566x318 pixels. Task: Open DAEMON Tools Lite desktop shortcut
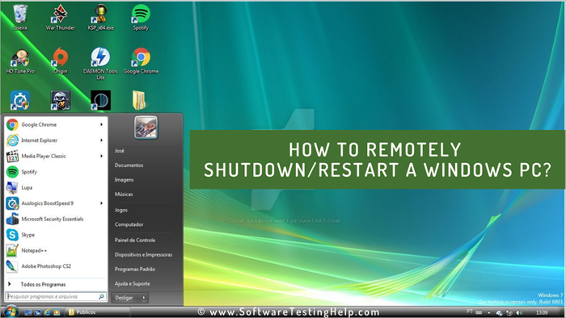tap(101, 64)
